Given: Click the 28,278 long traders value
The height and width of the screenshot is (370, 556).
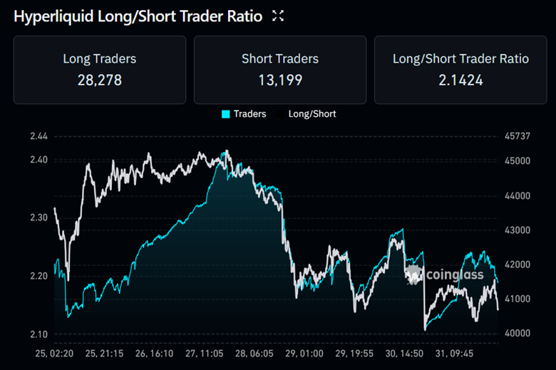Looking at the screenshot, I should pos(99,80).
